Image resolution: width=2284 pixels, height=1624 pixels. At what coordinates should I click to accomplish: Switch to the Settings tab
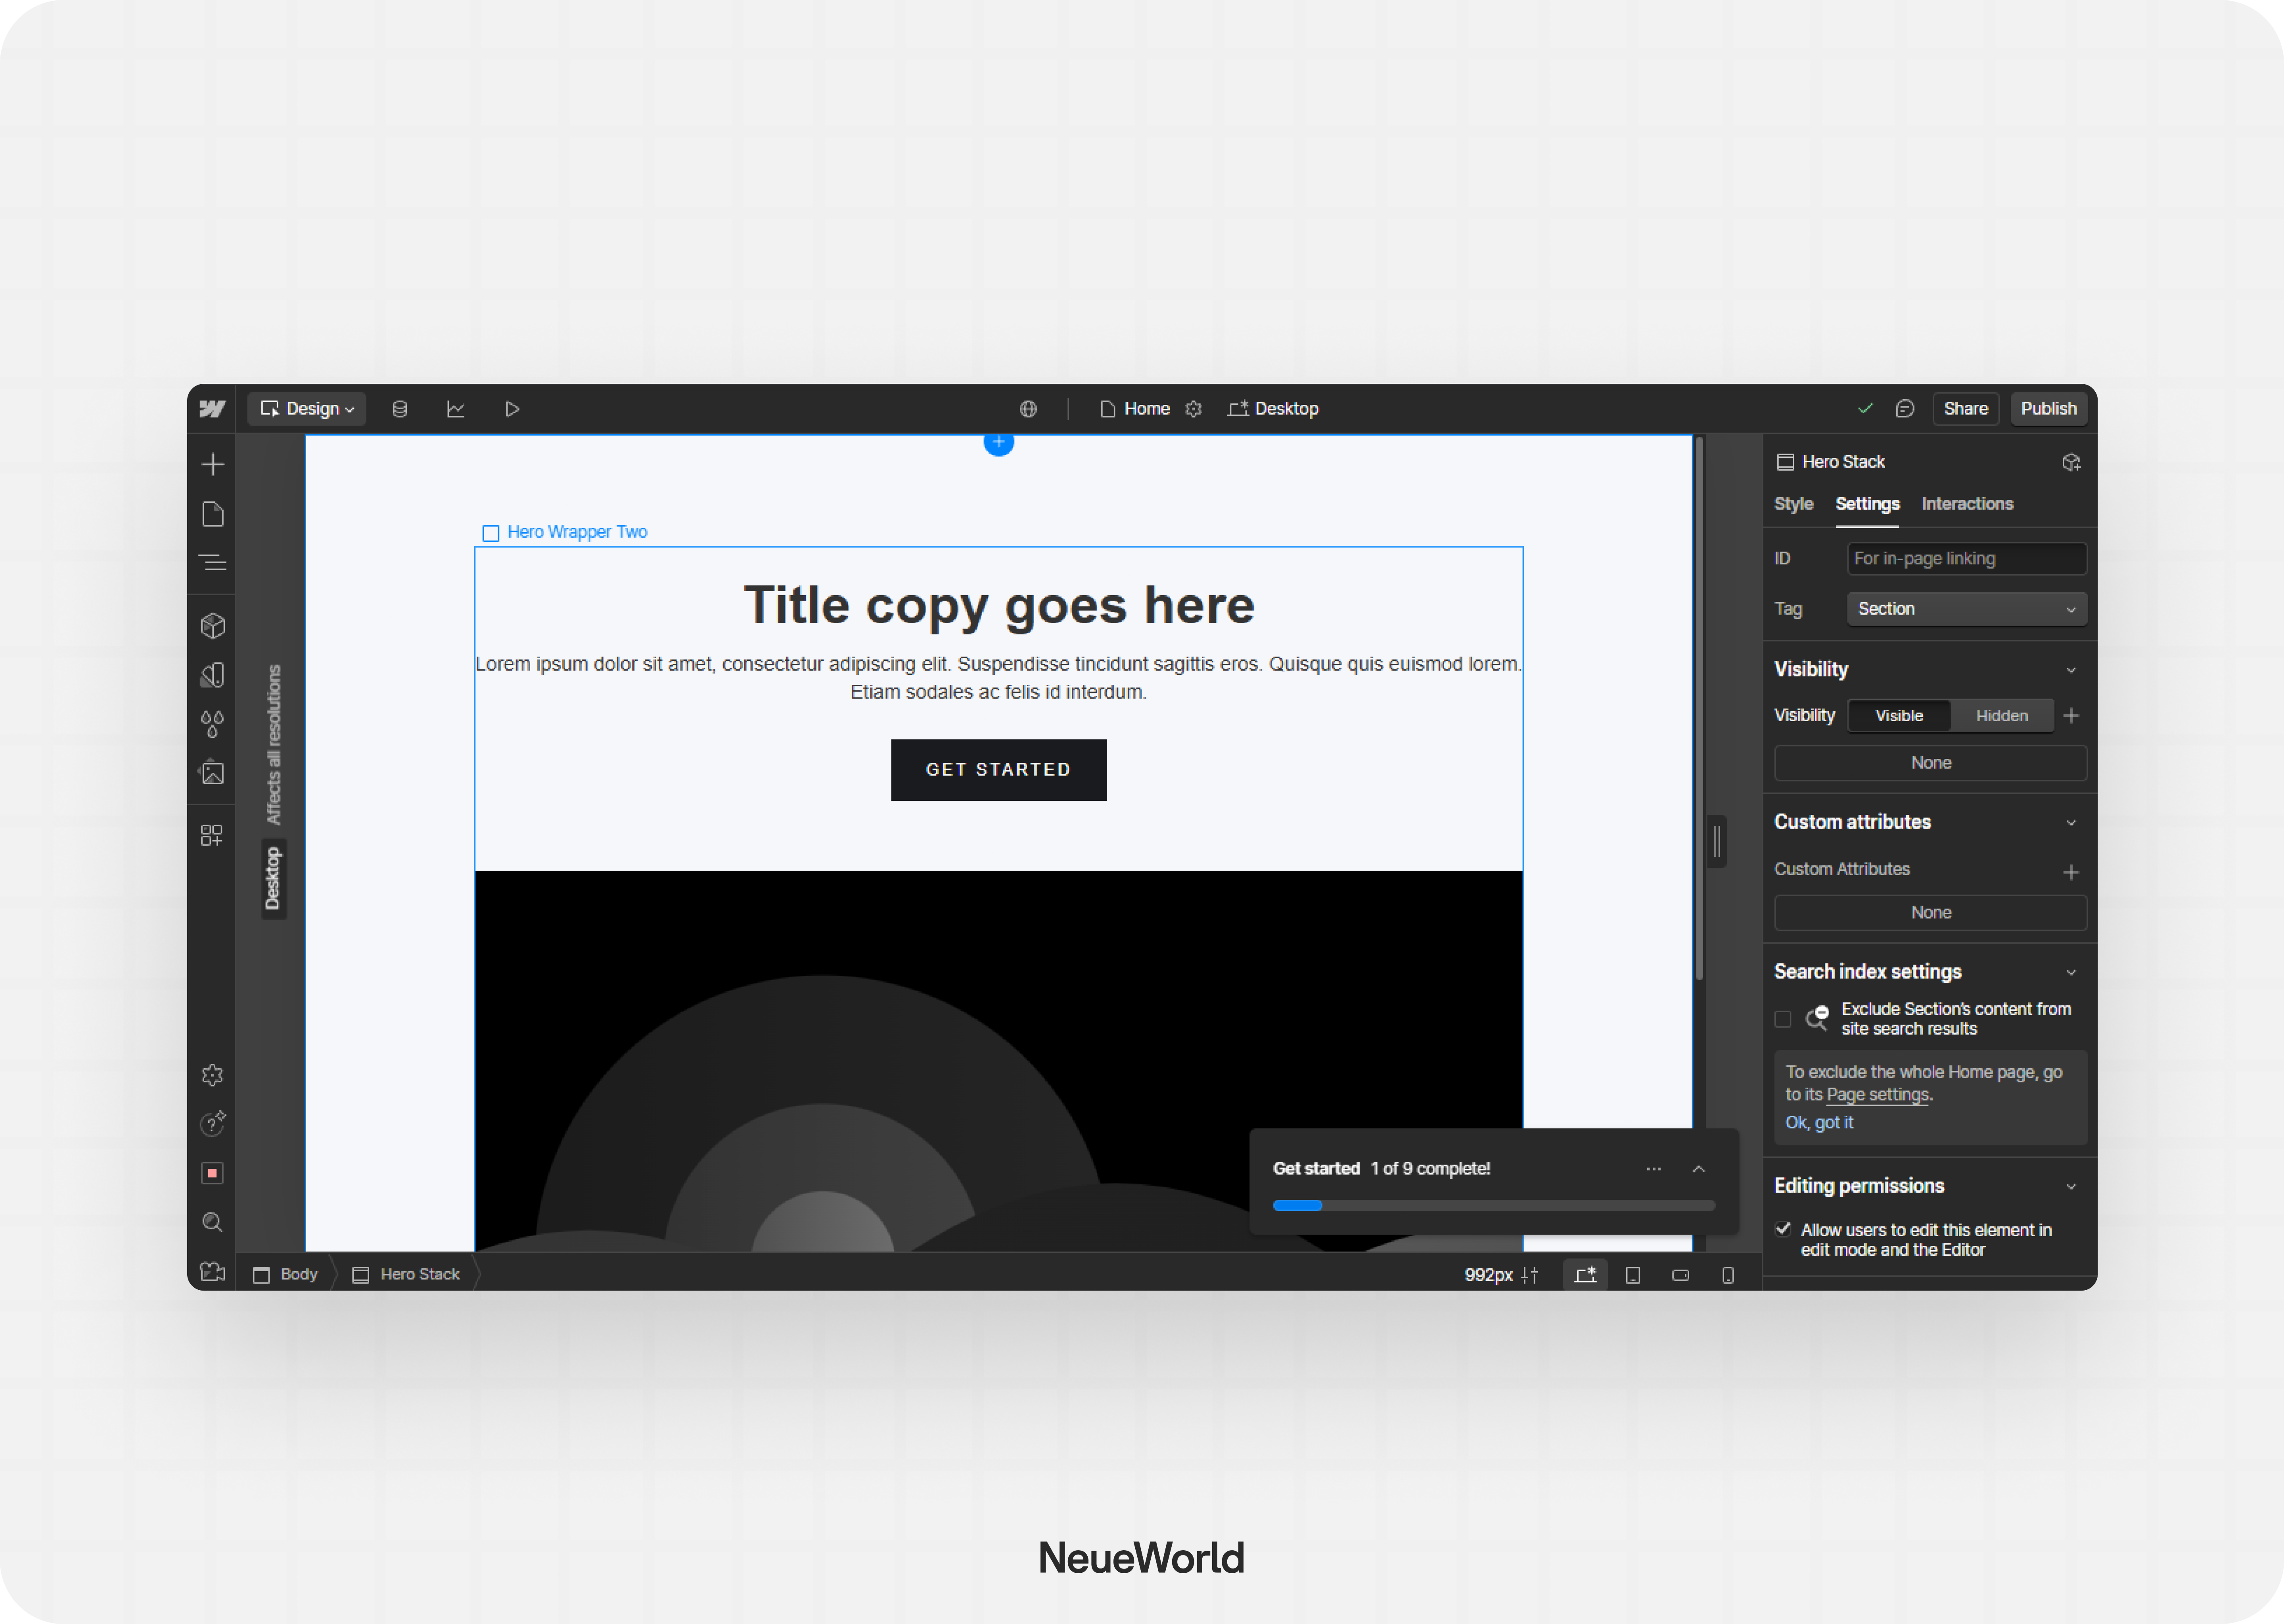click(1867, 504)
